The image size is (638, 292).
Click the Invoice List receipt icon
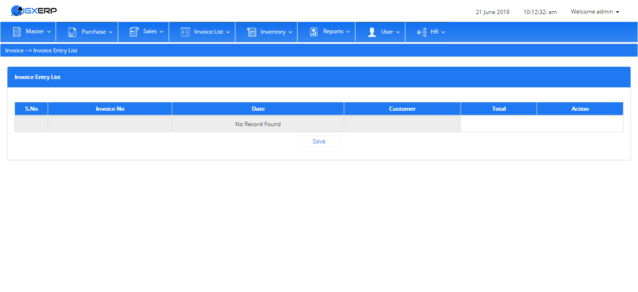(x=185, y=32)
